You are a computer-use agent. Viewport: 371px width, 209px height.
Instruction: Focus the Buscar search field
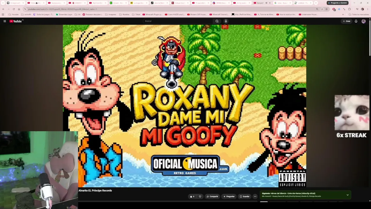point(178,21)
